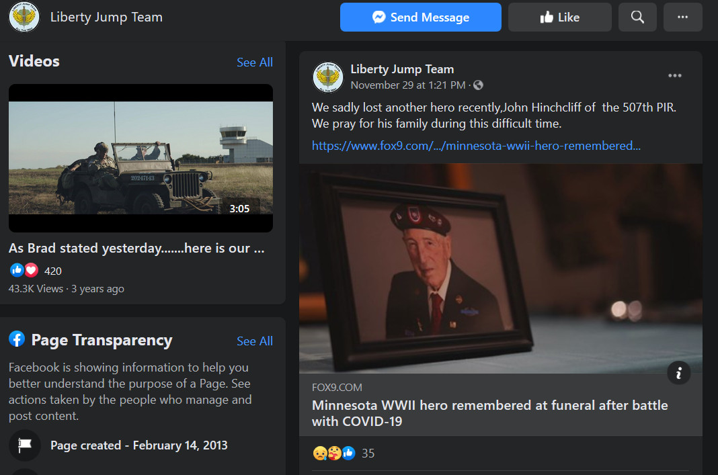The width and height of the screenshot is (718, 475).
Task: Open the page search magnifier button
Action: [637, 17]
